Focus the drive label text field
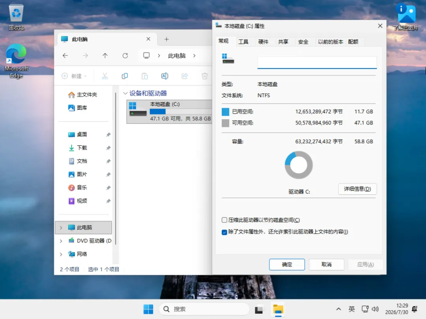The height and width of the screenshot is (319, 426). [x=317, y=63]
